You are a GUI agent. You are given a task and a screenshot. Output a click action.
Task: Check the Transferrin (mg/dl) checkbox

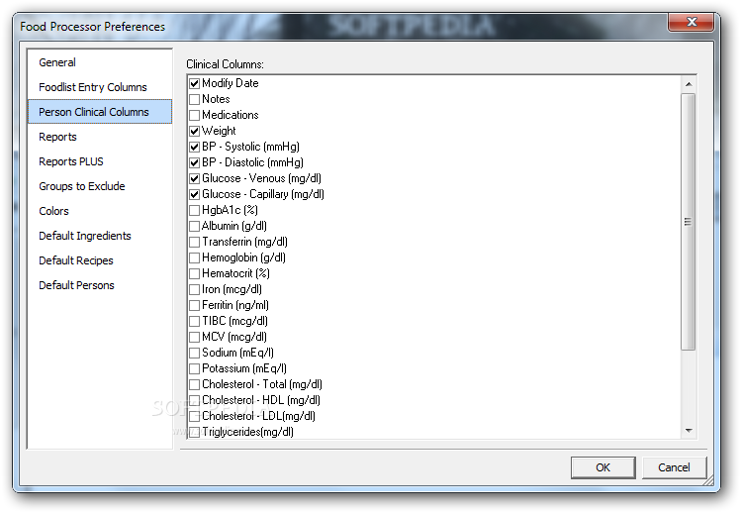(x=194, y=243)
